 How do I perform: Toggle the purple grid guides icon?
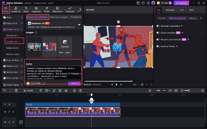147,85
